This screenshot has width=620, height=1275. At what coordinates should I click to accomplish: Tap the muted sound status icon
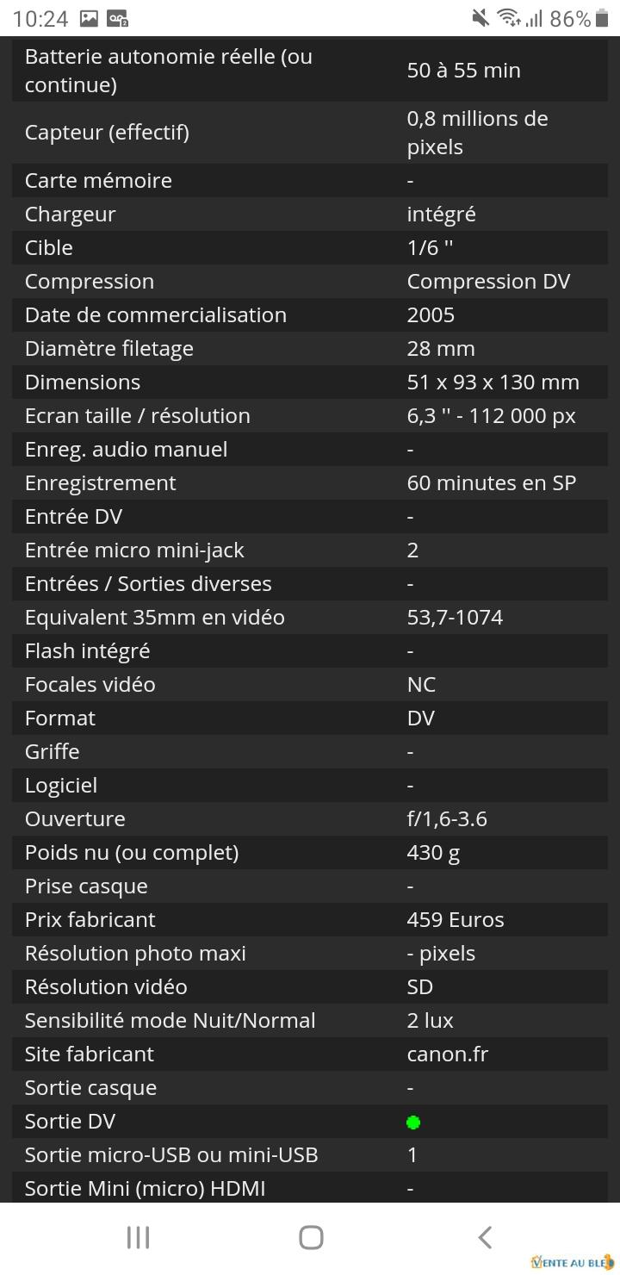[x=480, y=18]
